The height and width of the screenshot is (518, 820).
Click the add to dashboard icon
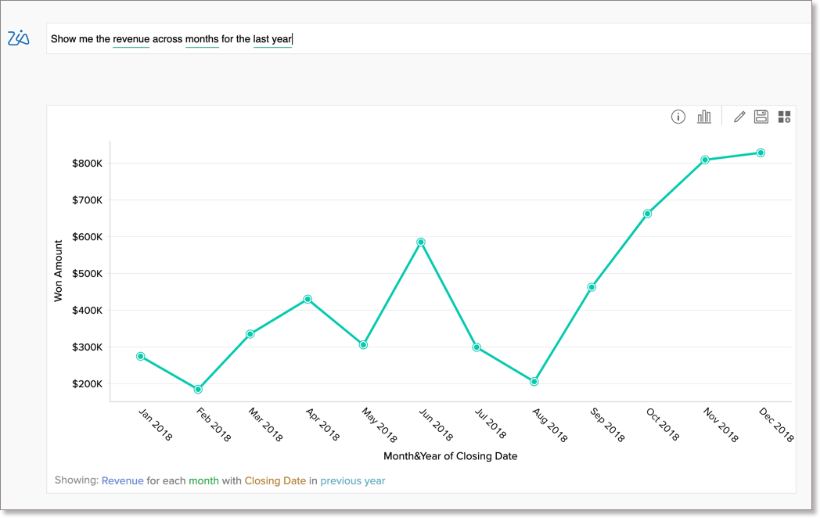(x=784, y=117)
